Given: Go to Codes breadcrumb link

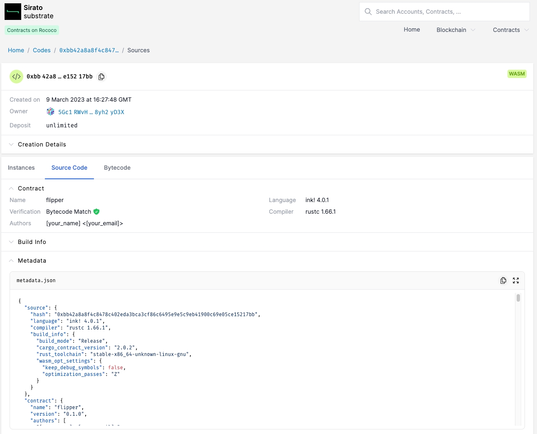Looking at the screenshot, I should click(42, 50).
